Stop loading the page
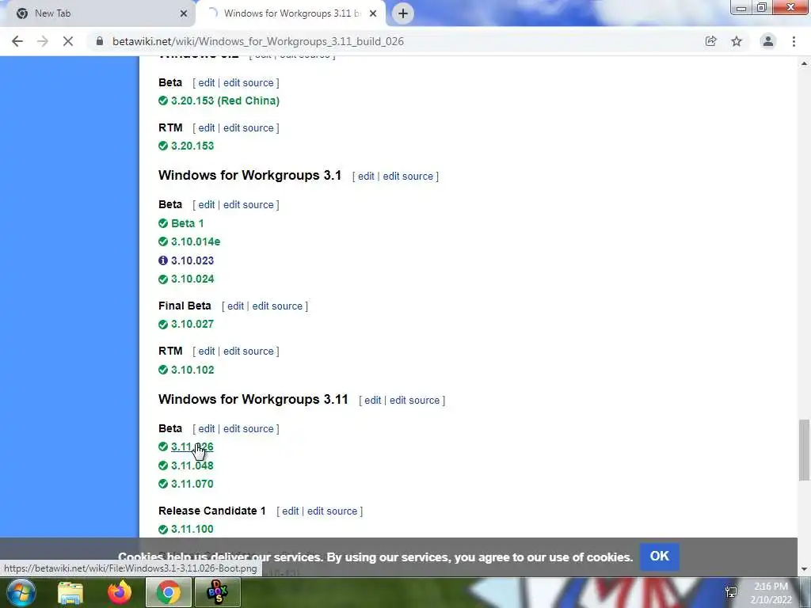 click(68, 41)
